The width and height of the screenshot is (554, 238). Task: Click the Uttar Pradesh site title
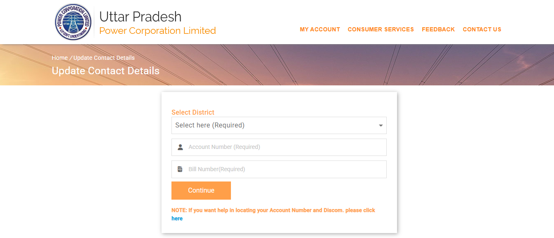point(140,16)
